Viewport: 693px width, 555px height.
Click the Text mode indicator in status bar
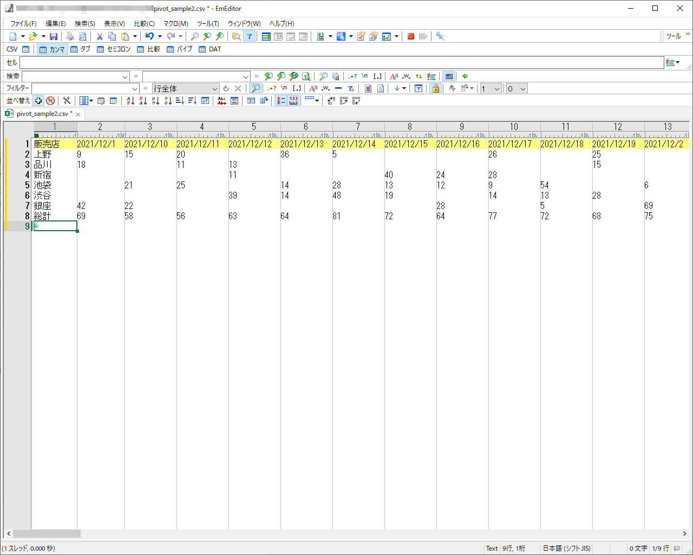click(492, 549)
